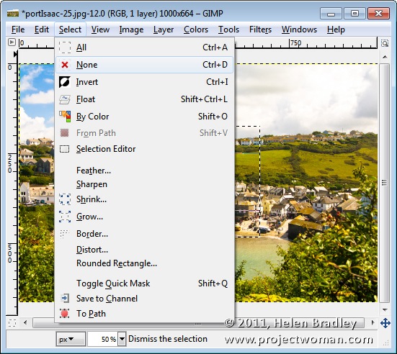
Task: Open the px unit dropdown
Action: pos(71,339)
